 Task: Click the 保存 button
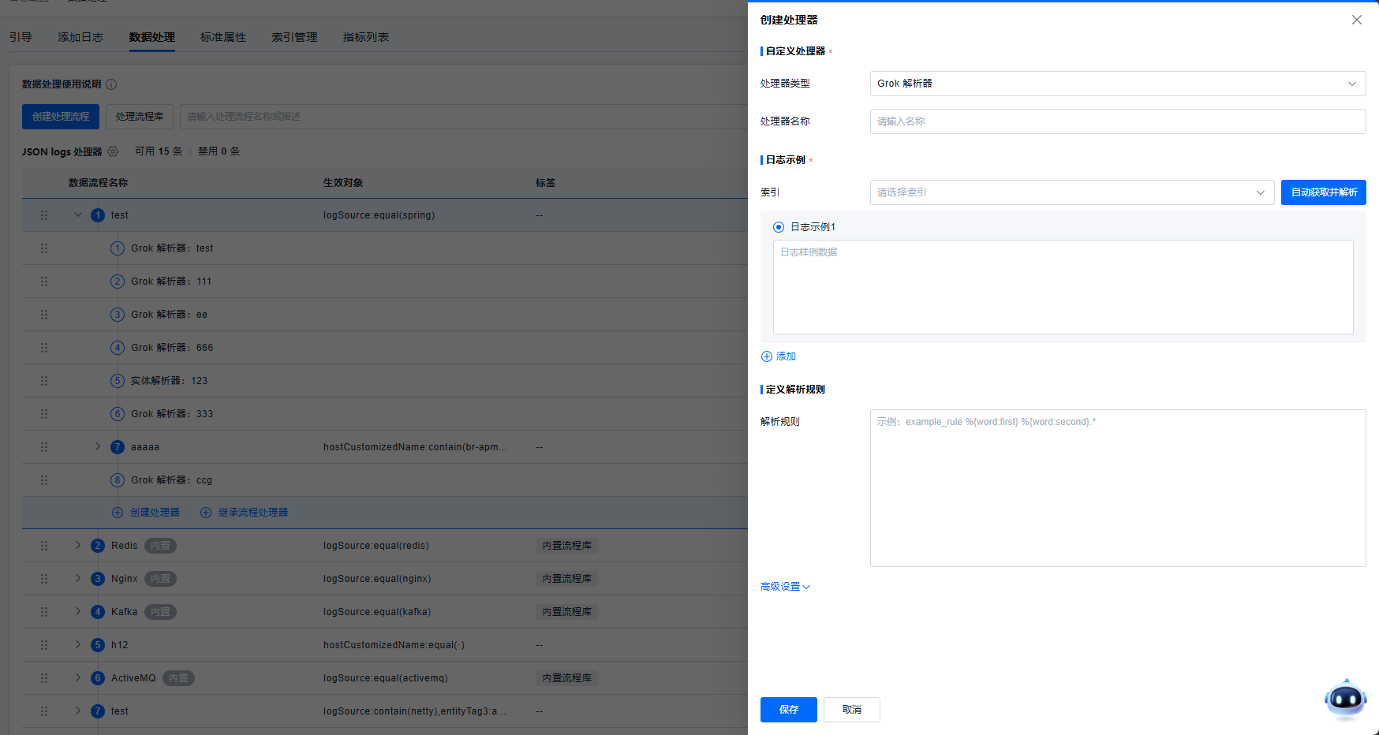pyautogui.click(x=788, y=710)
